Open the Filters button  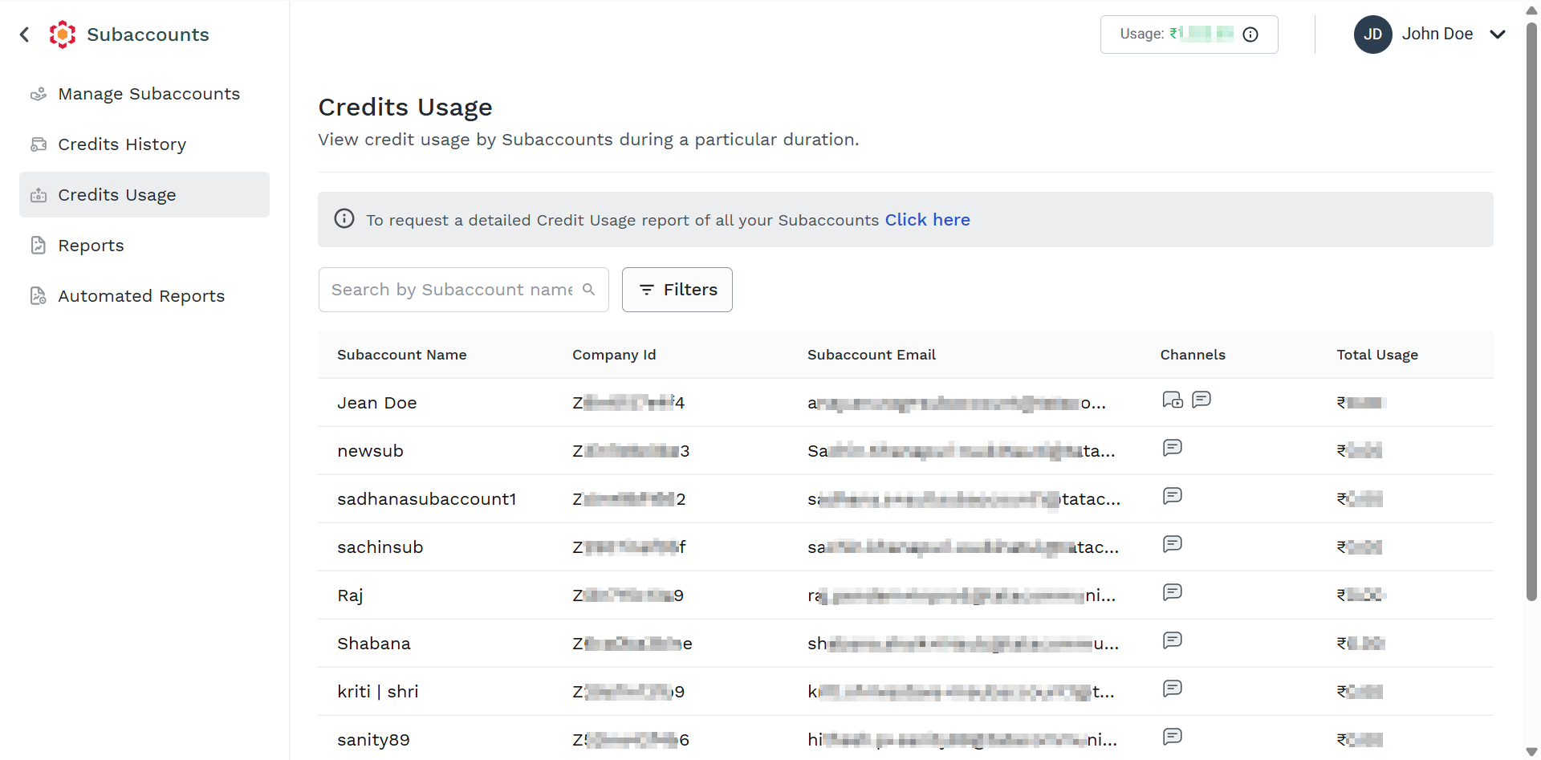pyautogui.click(x=677, y=290)
